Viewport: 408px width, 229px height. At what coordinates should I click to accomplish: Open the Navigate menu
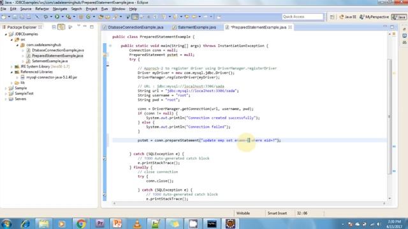coord(60,9)
